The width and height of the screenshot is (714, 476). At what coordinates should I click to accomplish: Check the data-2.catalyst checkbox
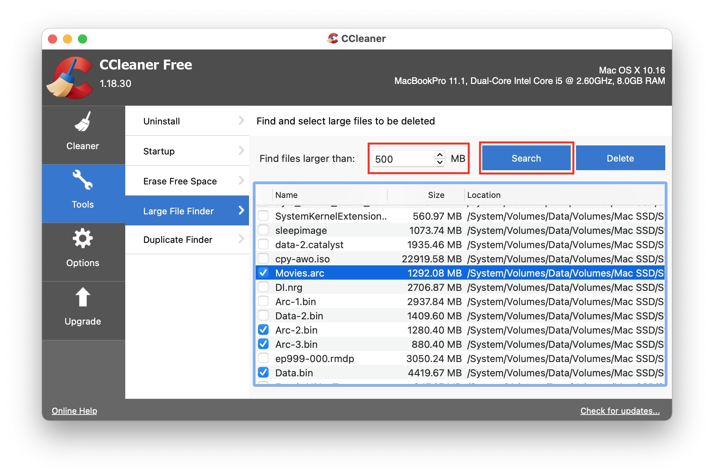coord(264,244)
